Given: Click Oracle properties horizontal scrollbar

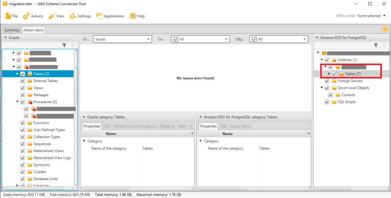Looking at the screenshot, I should click(x=107, y=188).
